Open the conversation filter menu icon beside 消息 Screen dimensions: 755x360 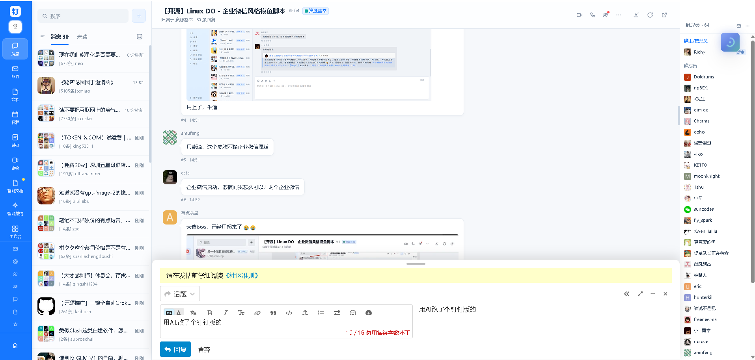click(x=42, y=37)
